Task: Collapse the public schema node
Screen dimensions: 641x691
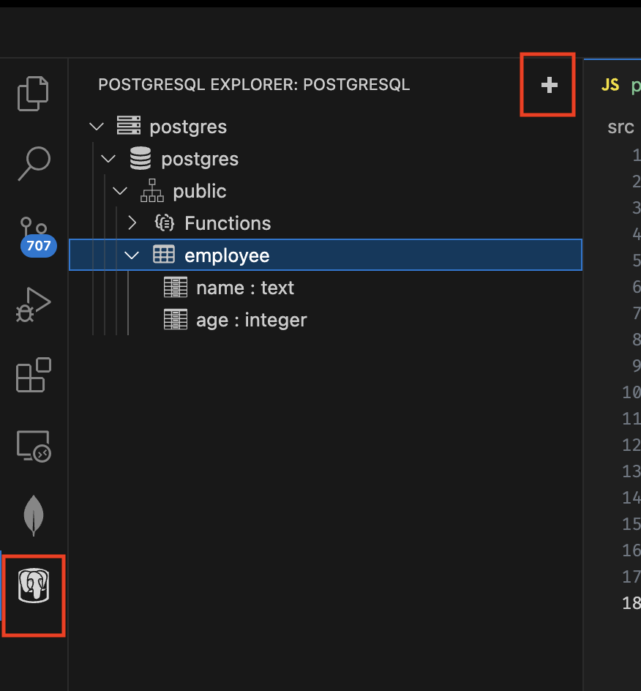Action: coord(120,191)
